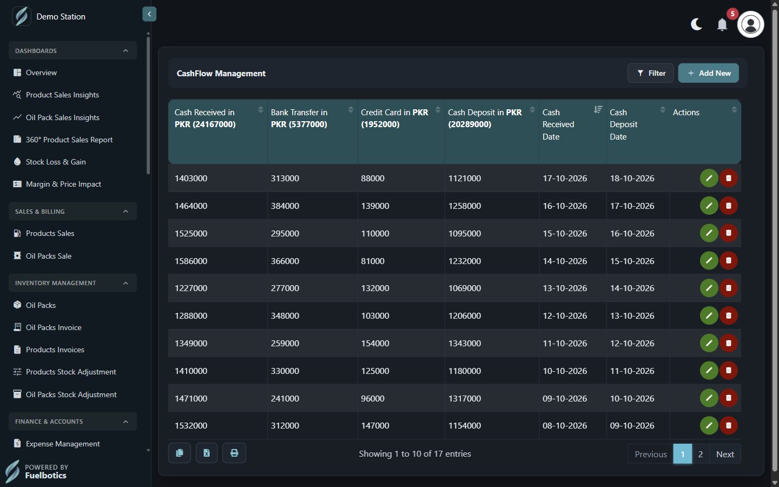Delete the row with 1532000 cash received
779x487 pixels.
click(x=729, y=425)
